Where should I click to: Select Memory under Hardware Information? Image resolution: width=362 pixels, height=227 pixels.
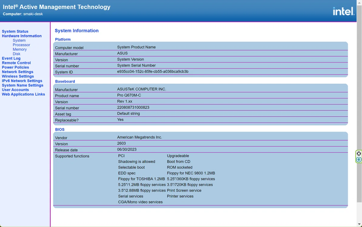(20, 50)
